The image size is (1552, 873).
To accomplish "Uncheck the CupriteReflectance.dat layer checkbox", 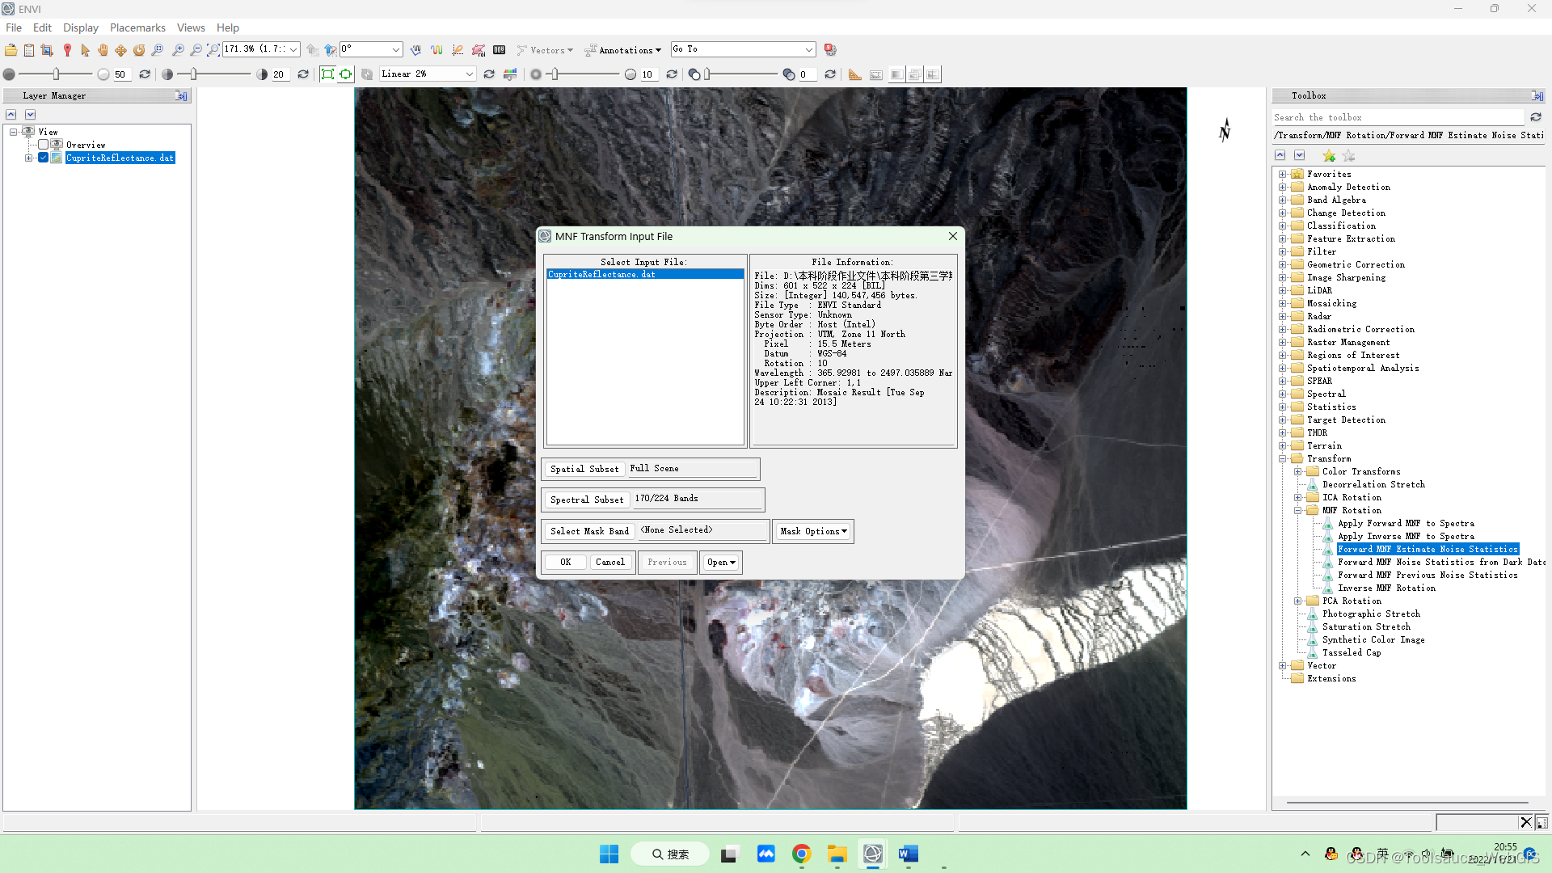I will 44,158.
